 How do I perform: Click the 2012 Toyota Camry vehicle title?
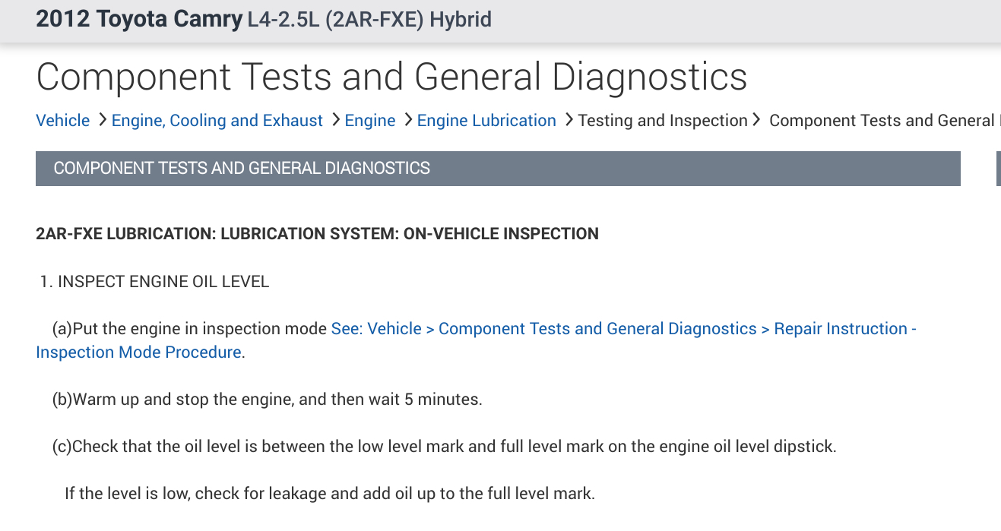(138, 19)
